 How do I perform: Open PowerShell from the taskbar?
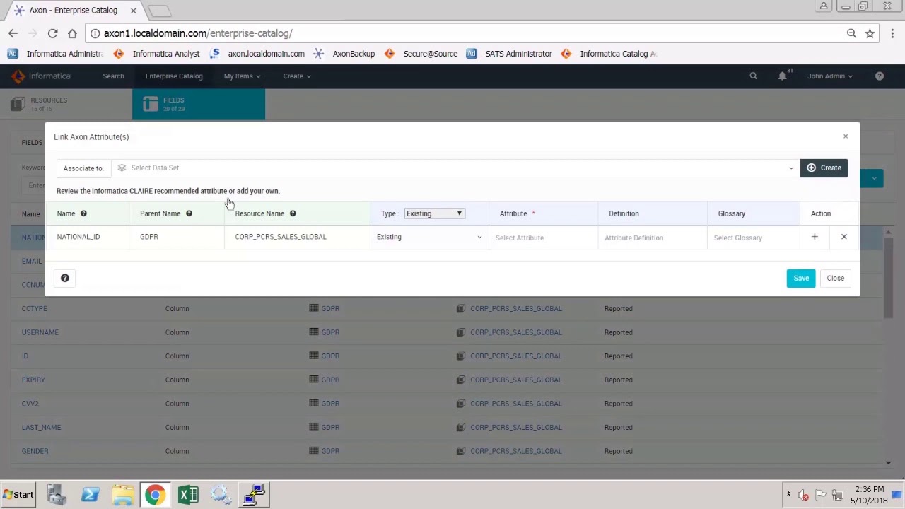(x=90, y=495)
